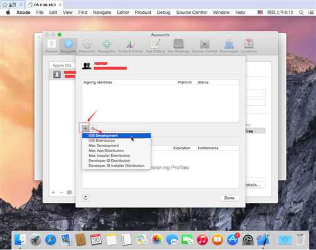Switch to the Downloads preferences pane
316x250 pixels.
click(229, 46)
